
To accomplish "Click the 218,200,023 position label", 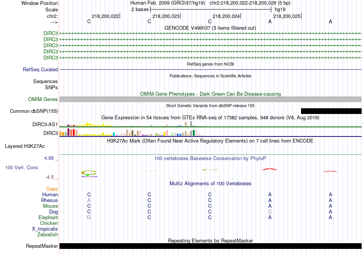I will 166,16.
